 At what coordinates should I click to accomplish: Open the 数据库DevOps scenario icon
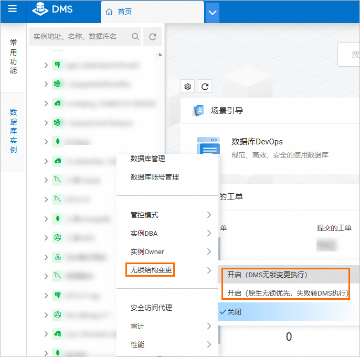tap(208, 145)
